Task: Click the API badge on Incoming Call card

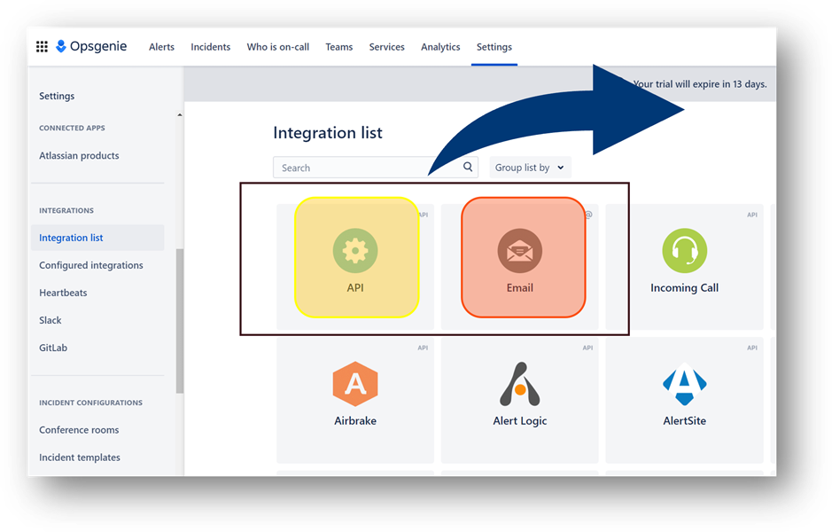Action: click(752, 215)
